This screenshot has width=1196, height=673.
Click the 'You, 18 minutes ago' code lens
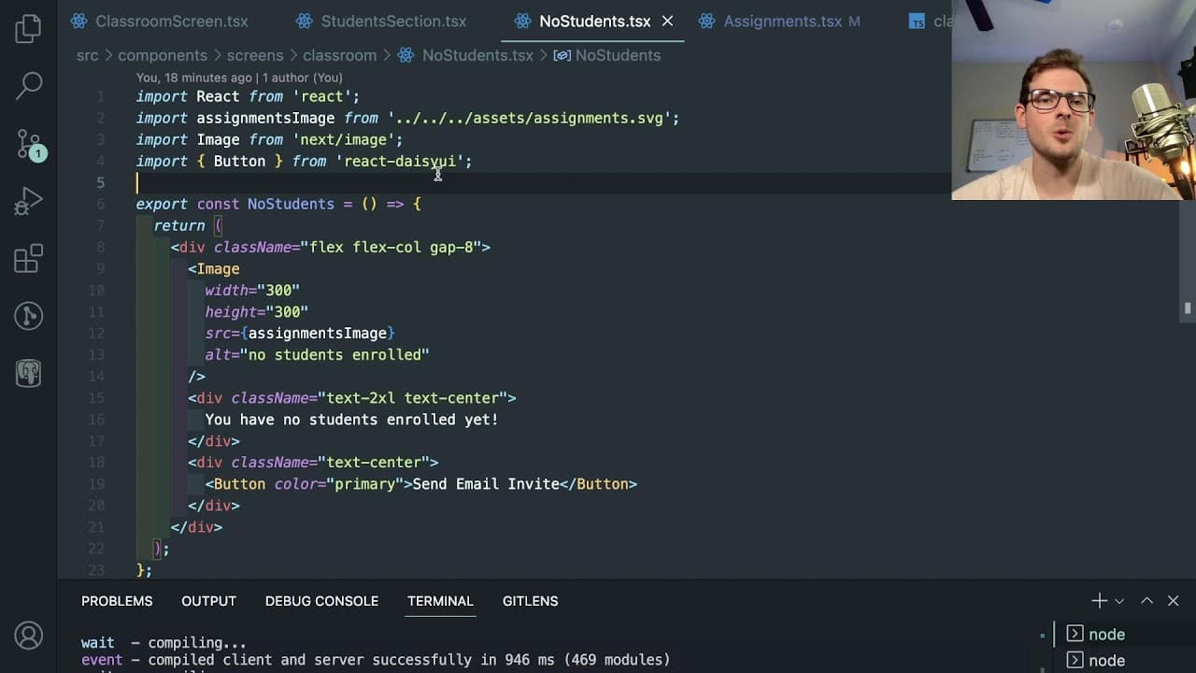click(193, 78)
